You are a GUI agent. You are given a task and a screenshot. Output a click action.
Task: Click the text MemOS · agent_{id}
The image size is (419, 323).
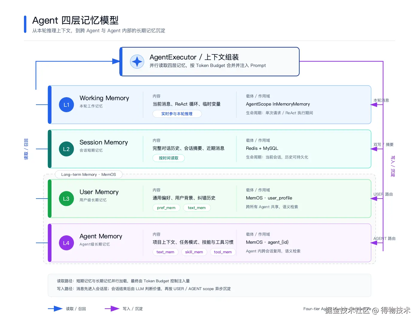coord(267,242)
